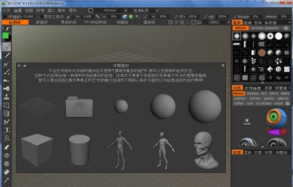Image resolution: width=293 pixels, height=187 pixels.
Task: Select the Brush tool in left toolbar
Action: [x=7, y=47]
